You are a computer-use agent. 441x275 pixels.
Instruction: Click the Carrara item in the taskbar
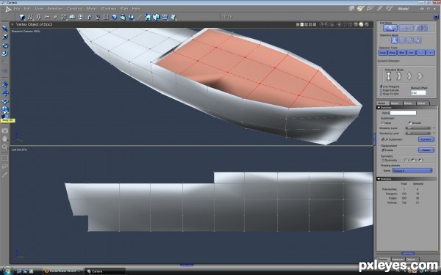[104, 271]
